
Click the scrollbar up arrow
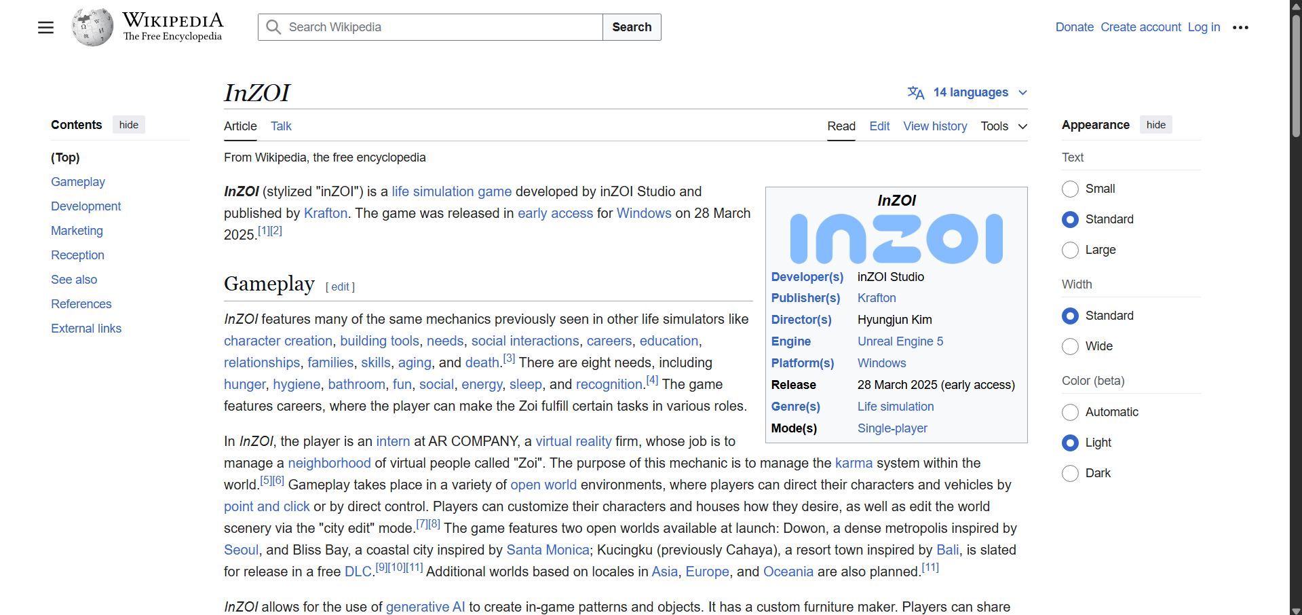pyautogui.click(x=1296, y=5)
